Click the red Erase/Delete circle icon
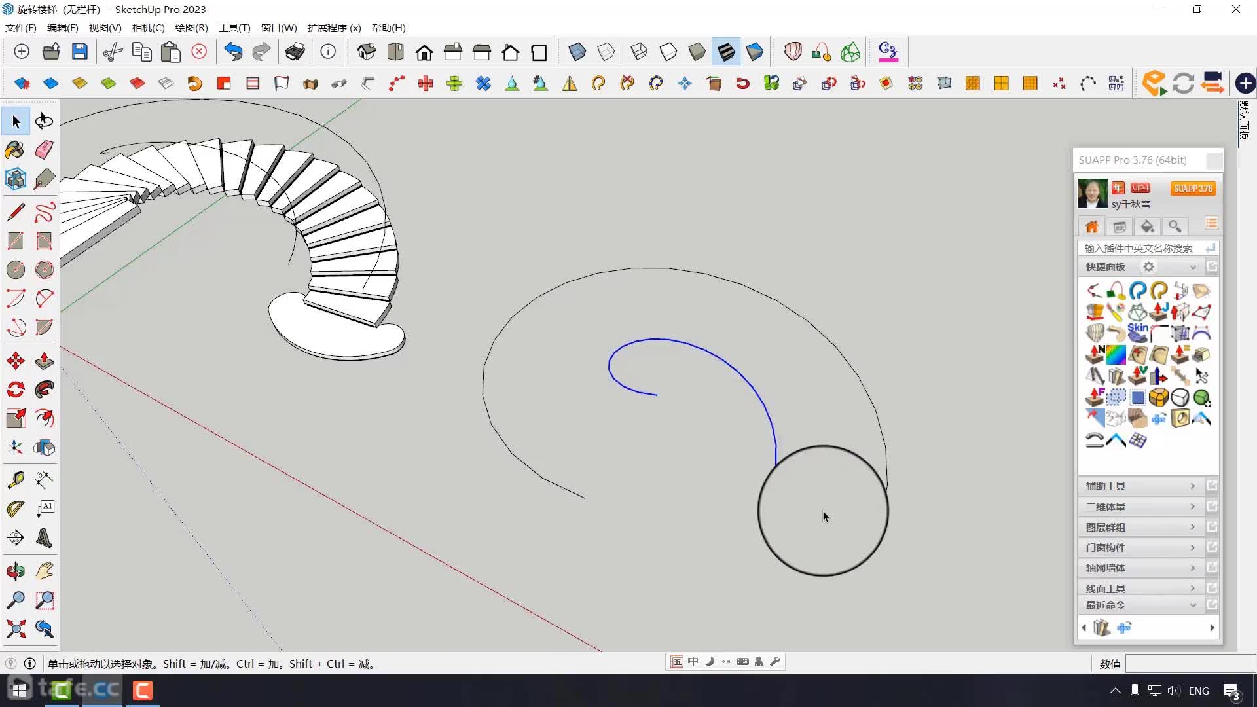The image size is (1257, 707). [x=199, y=52]
